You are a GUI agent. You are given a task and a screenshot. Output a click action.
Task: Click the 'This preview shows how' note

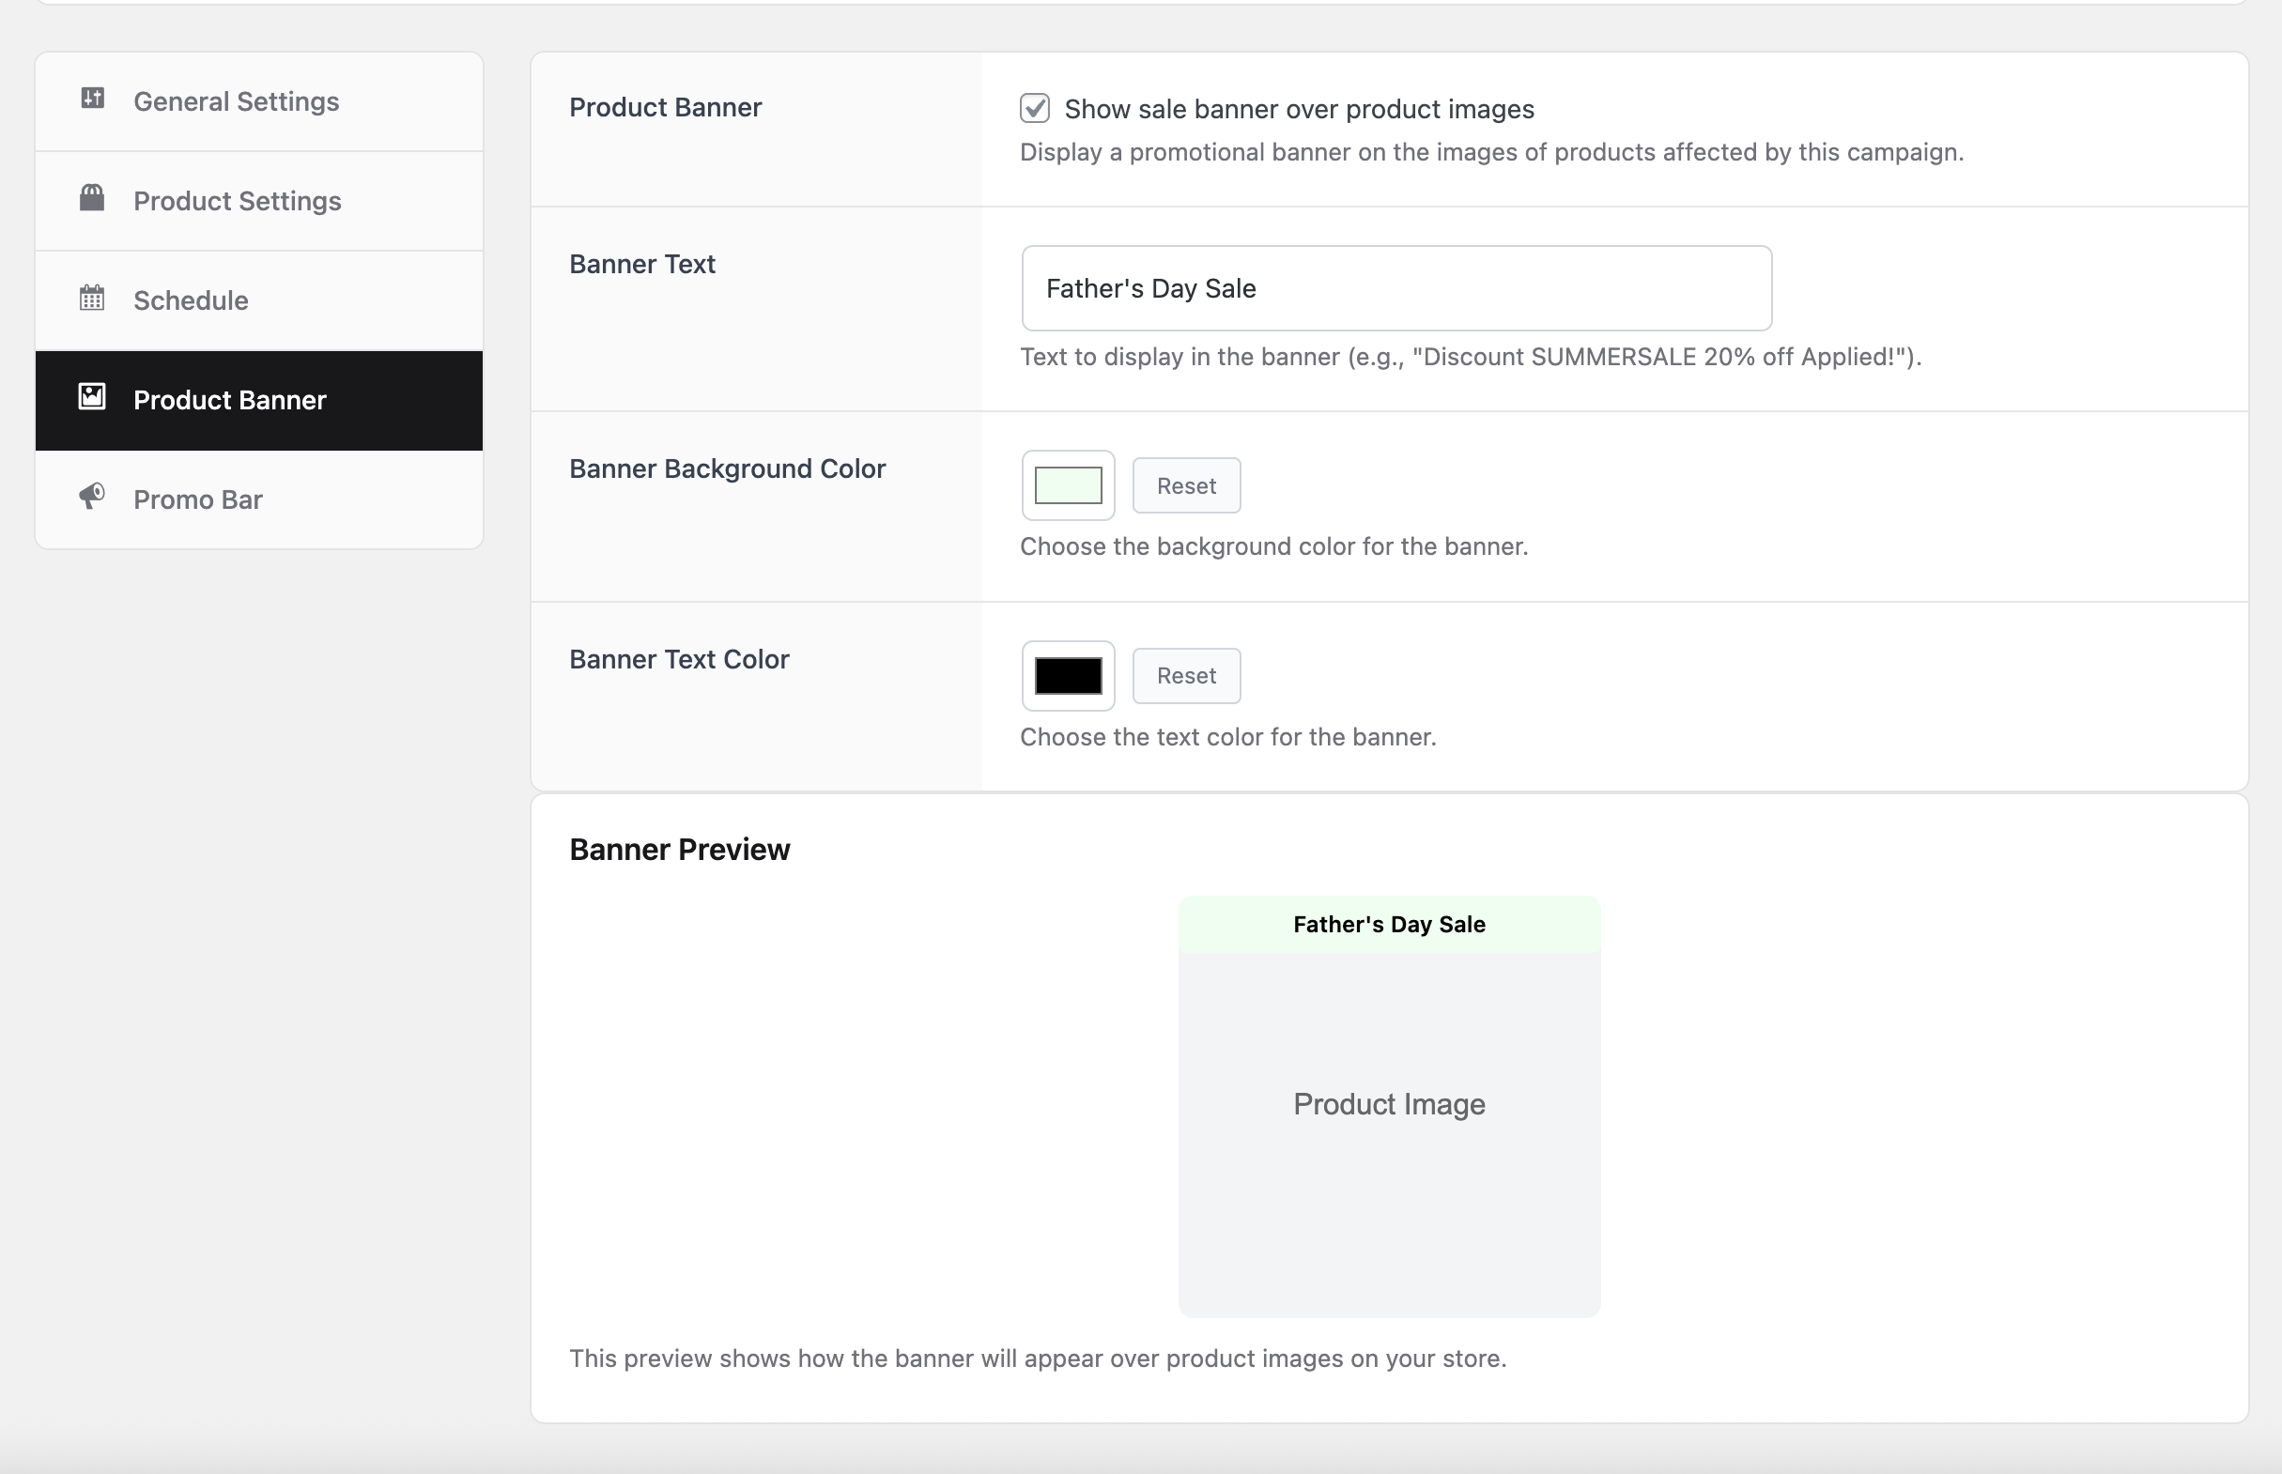(1038, 1359)
